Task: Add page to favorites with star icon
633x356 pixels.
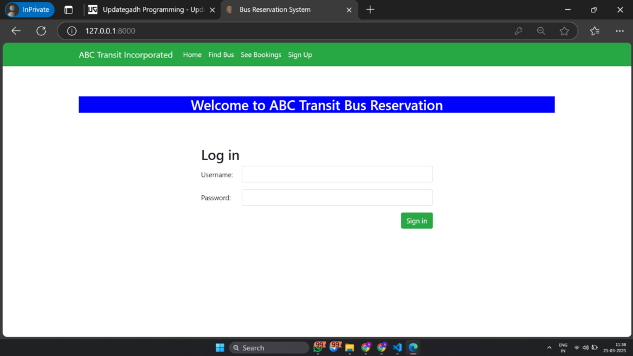Action: point(564,31)
